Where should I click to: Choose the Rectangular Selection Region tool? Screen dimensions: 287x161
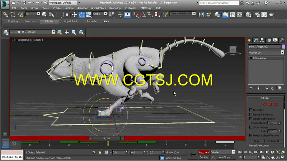[58, 14]
